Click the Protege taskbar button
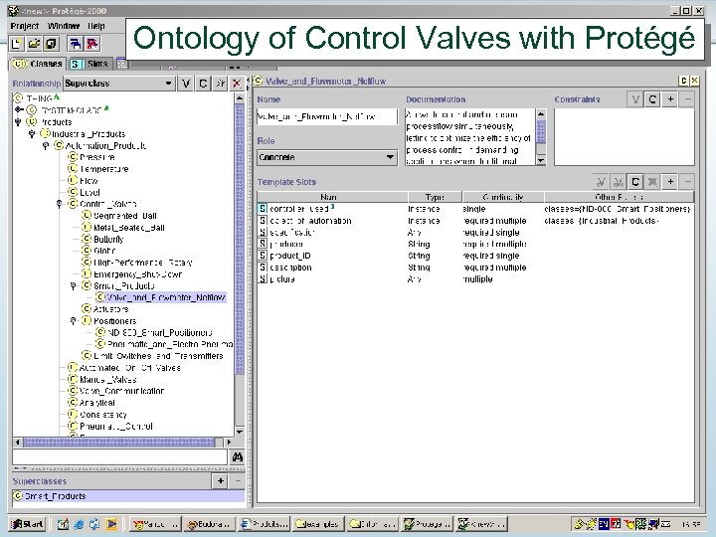This screenshot has width=716, height=537. click(427, 524)
